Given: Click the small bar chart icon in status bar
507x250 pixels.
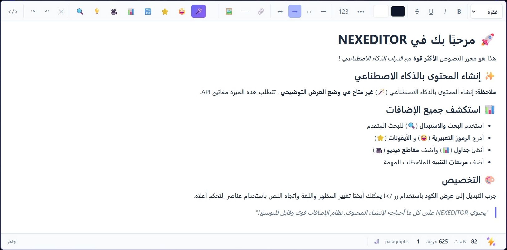Looking at the screenshot, I should pos(377,242).
